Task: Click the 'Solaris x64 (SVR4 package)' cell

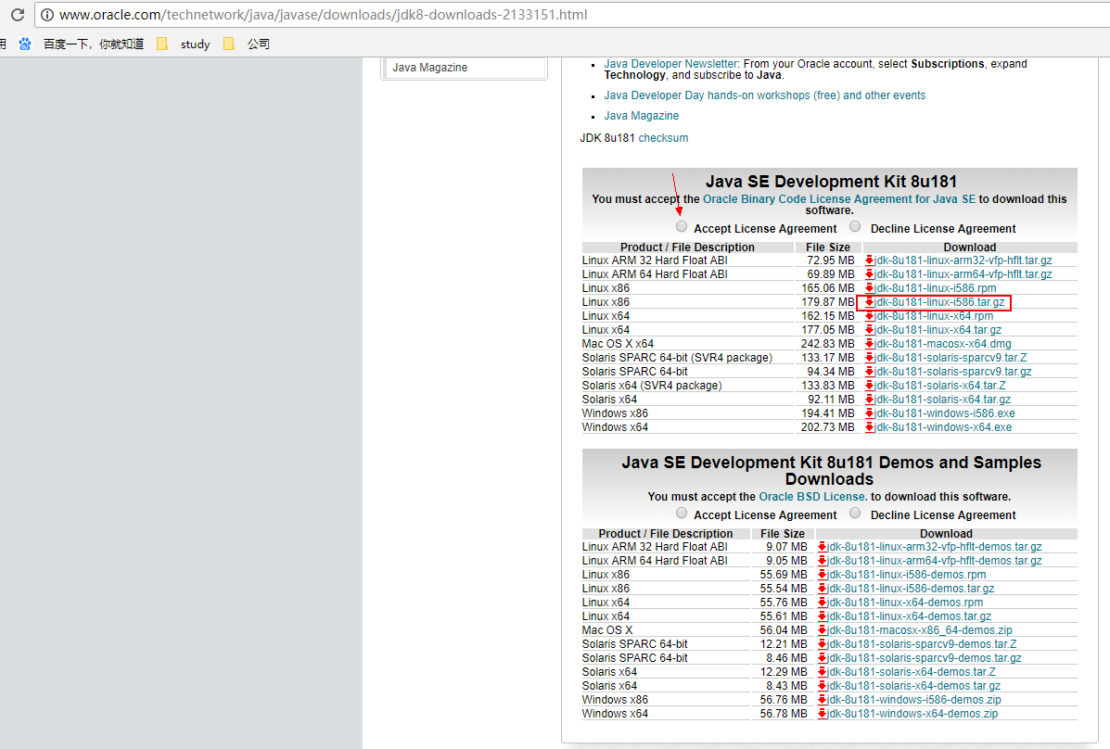Action: click(x=652, y=386)
